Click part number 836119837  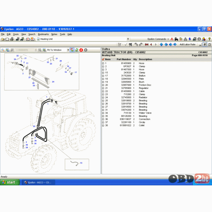pyautogui.click(x=126, y=119)
